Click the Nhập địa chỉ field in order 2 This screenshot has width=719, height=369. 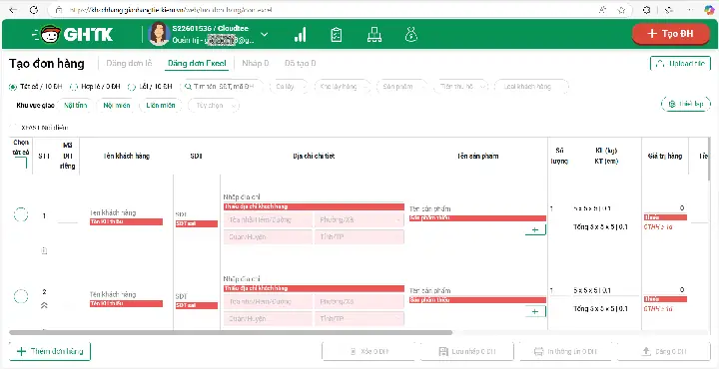pos(314,279)
